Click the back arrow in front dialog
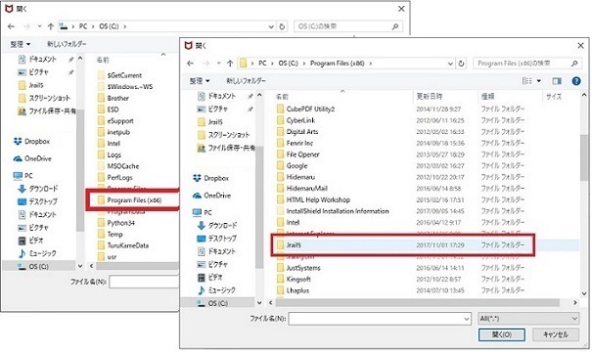592x352 pixels. [190, 64]
